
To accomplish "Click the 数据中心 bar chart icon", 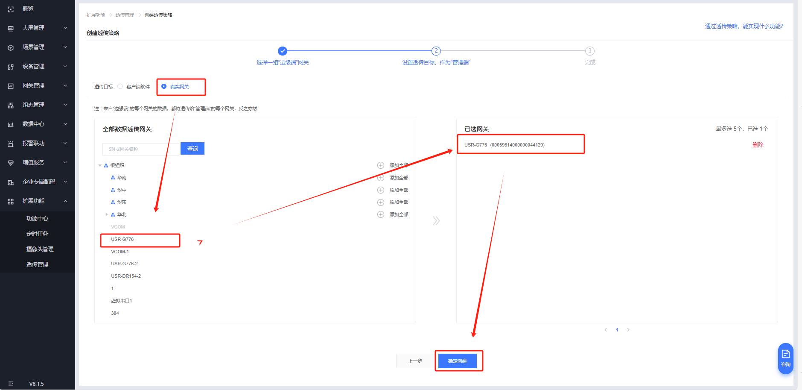I will tap(11, 124).
